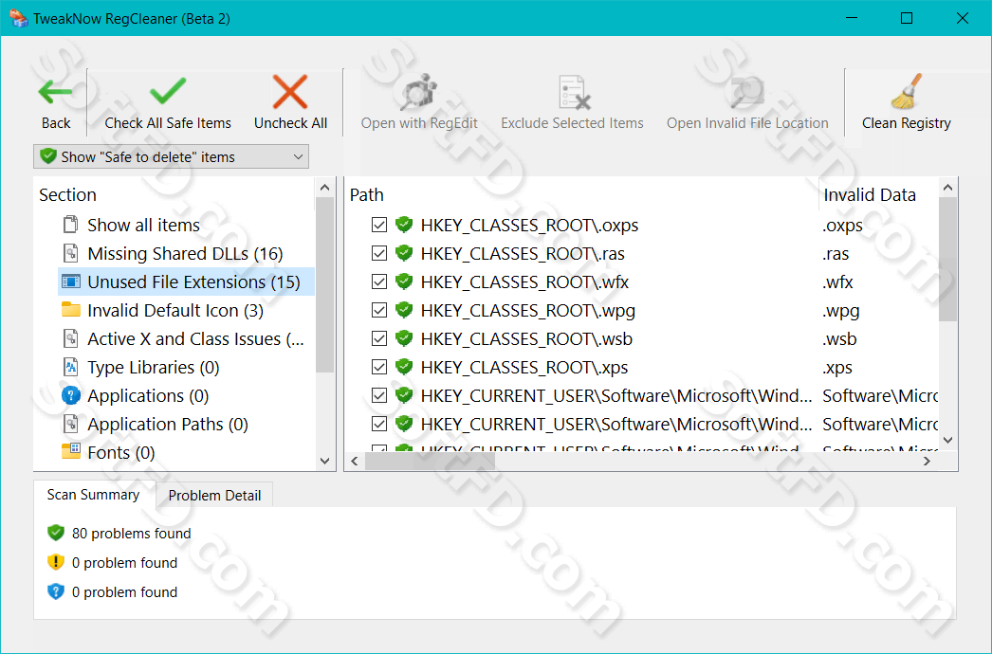Click Section list scroll down arrow
This screenshot has height=654, width=992.
tap(324, 461)
